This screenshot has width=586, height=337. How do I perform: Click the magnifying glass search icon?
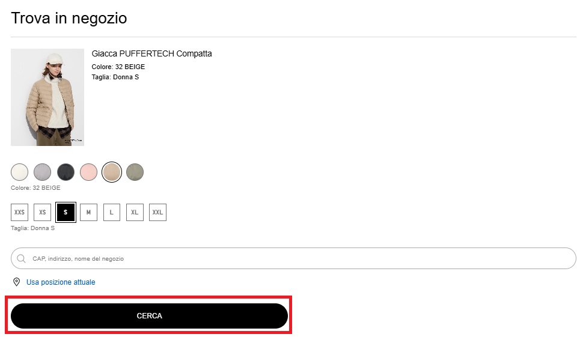pos(22,259)
